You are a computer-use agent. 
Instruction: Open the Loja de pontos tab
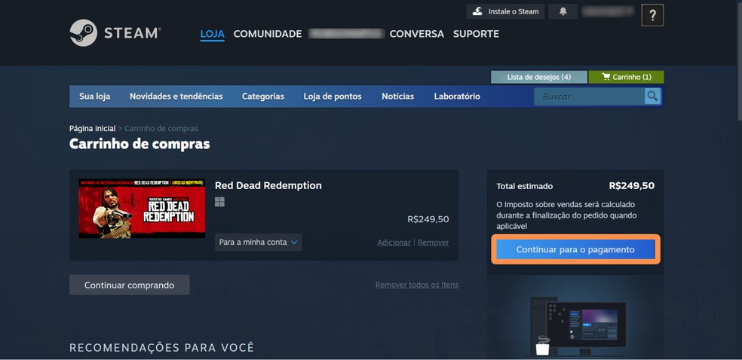tap(333, 96)
